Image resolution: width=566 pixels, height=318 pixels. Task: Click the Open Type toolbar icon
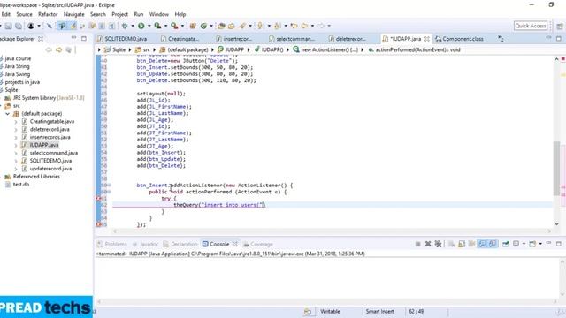coord(221,26)
